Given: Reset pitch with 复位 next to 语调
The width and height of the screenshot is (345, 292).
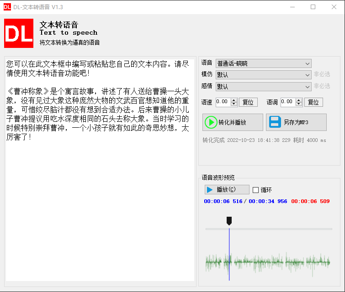Looking at the screenshot, I should click(313, 102).
